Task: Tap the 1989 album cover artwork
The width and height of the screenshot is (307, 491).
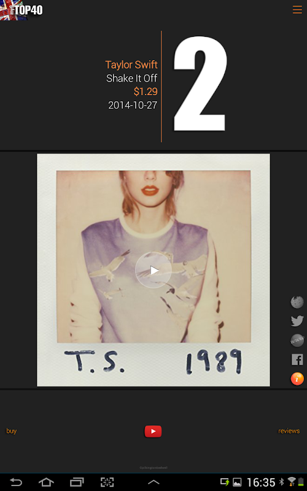Action: pyautogui.click(x=153, y=270)
